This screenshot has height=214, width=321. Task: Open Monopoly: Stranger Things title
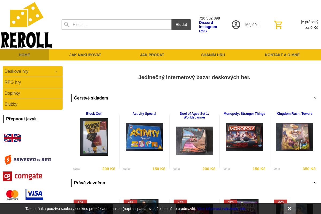[244, 114]
